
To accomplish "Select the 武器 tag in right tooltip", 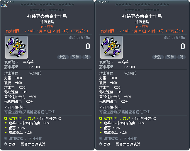I will (158, 57).
